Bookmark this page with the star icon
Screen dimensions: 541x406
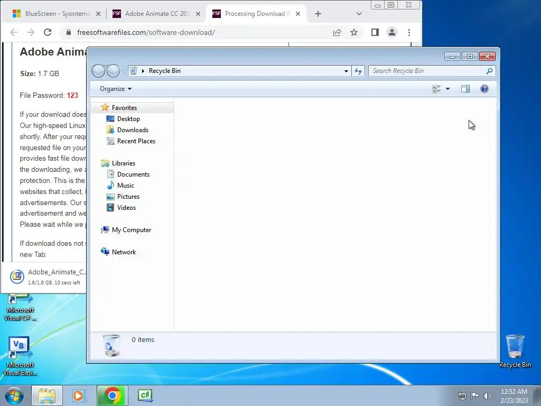click(354, 32)
